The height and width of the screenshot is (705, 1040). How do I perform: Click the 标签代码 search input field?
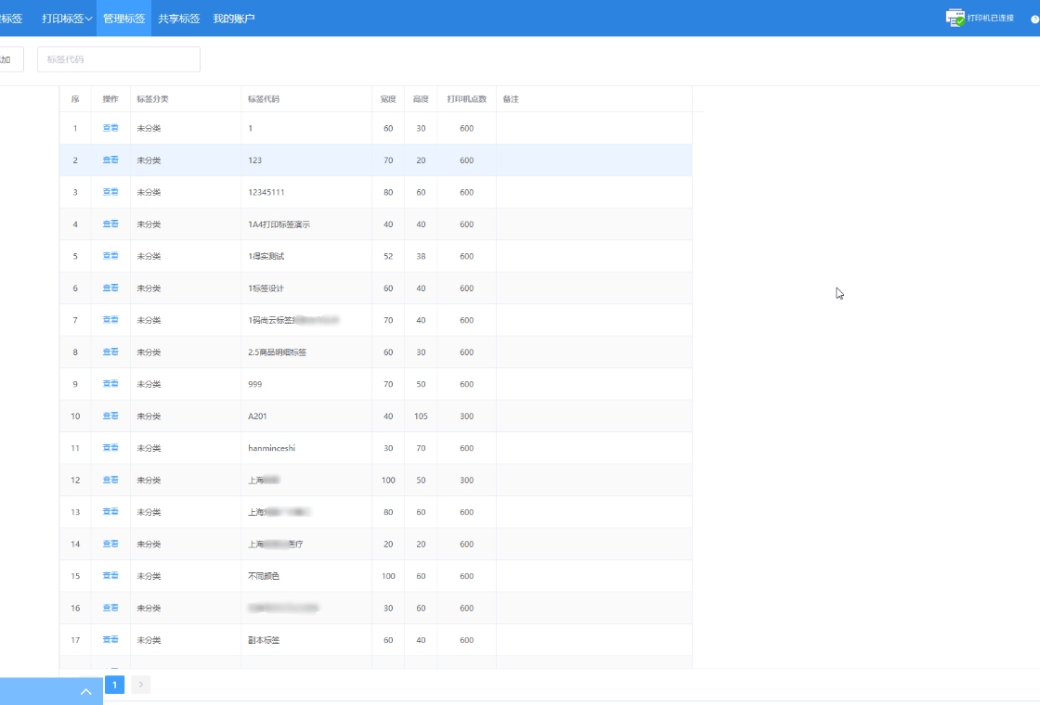coord(119,59)
